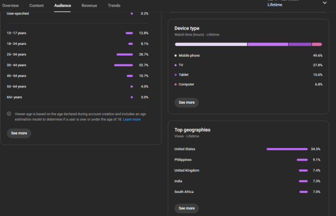Image resolution: width=336 pixels, height=216 pixels.
Task: Click the Computer segment of device bar
Action: coord(317,44)
